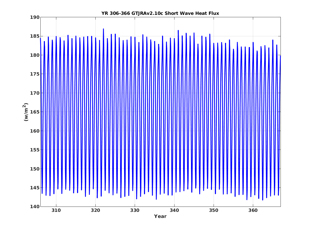Click the y-axis tick label '170'
This screenshot has width=310, height=232.
coord(35,93)
